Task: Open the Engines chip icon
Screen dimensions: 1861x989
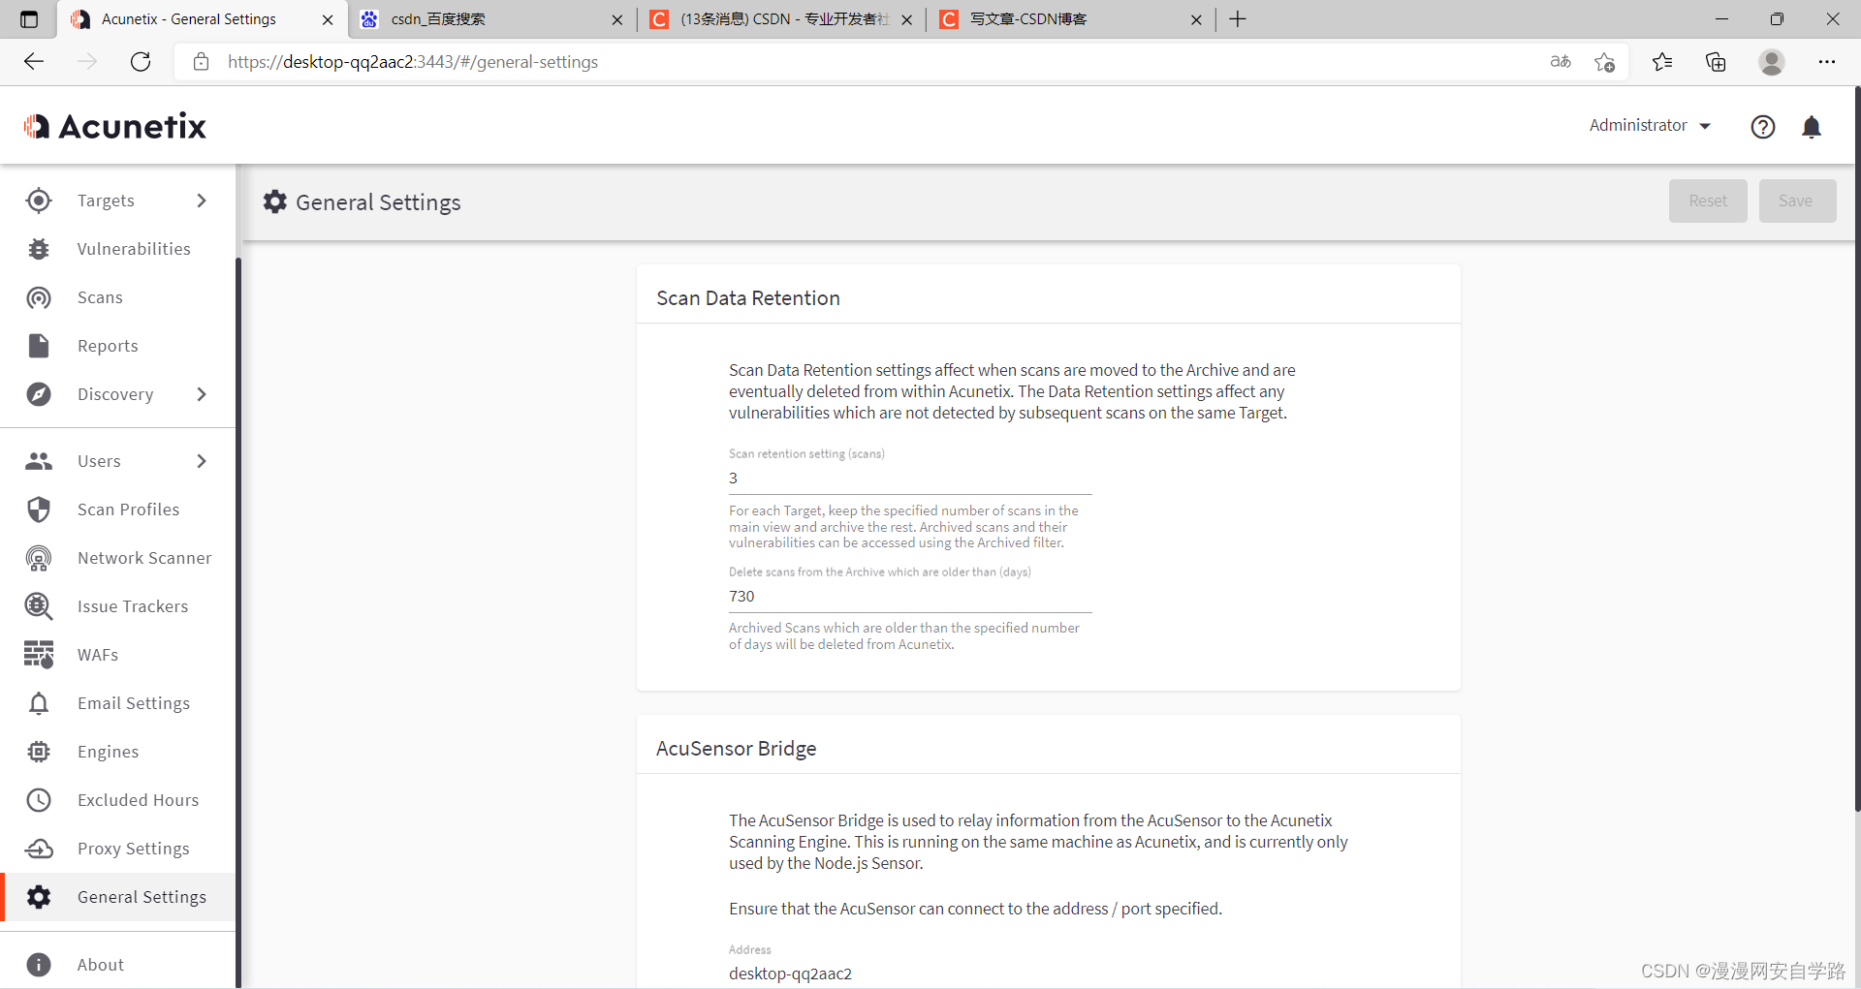Action: [x=39, y=752]
